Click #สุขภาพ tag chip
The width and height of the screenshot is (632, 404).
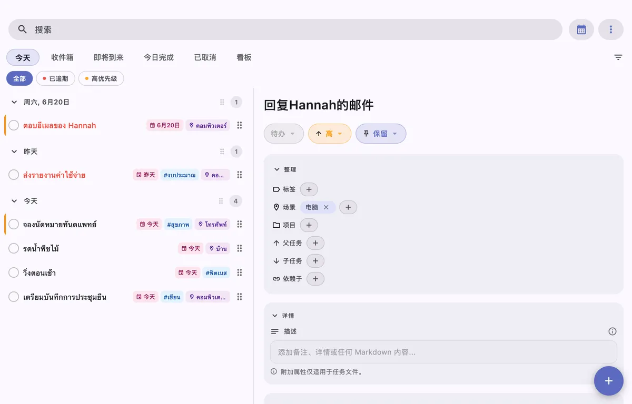(178, 224)
